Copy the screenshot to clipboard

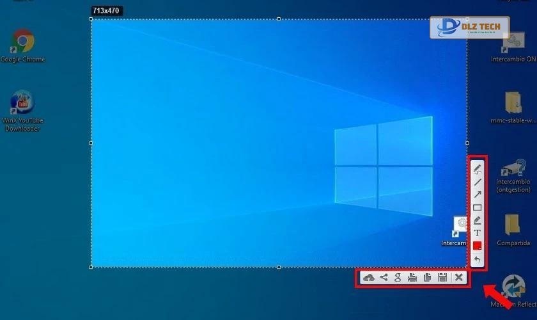point(427,277)
